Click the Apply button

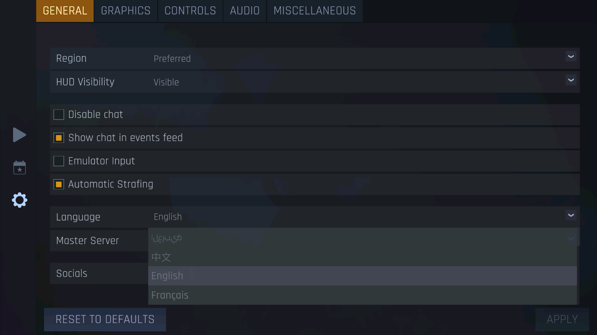562,319
